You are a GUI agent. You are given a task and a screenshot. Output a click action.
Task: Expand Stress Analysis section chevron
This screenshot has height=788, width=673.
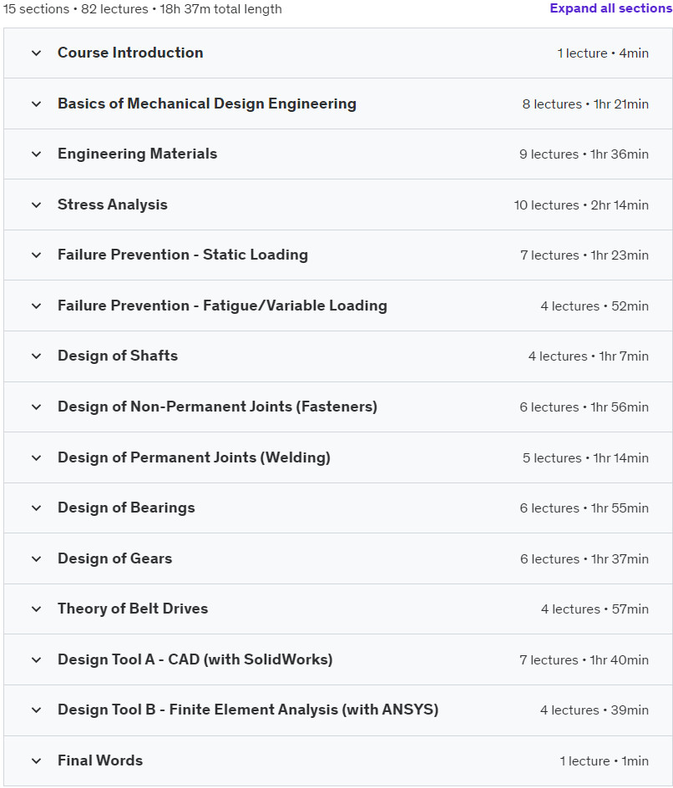point(36,205)
